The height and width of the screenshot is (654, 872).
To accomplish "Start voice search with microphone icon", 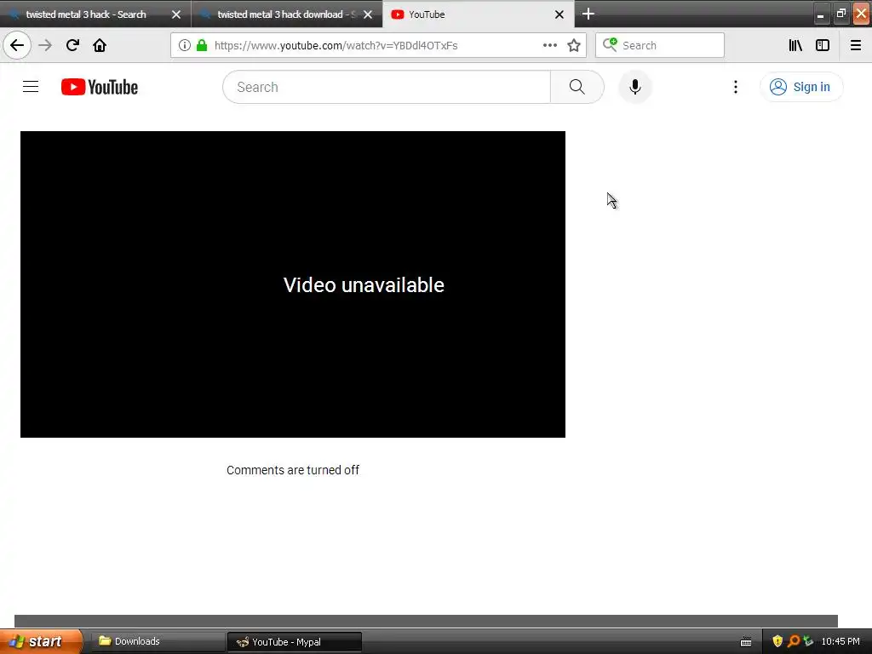I will (635, 87).
